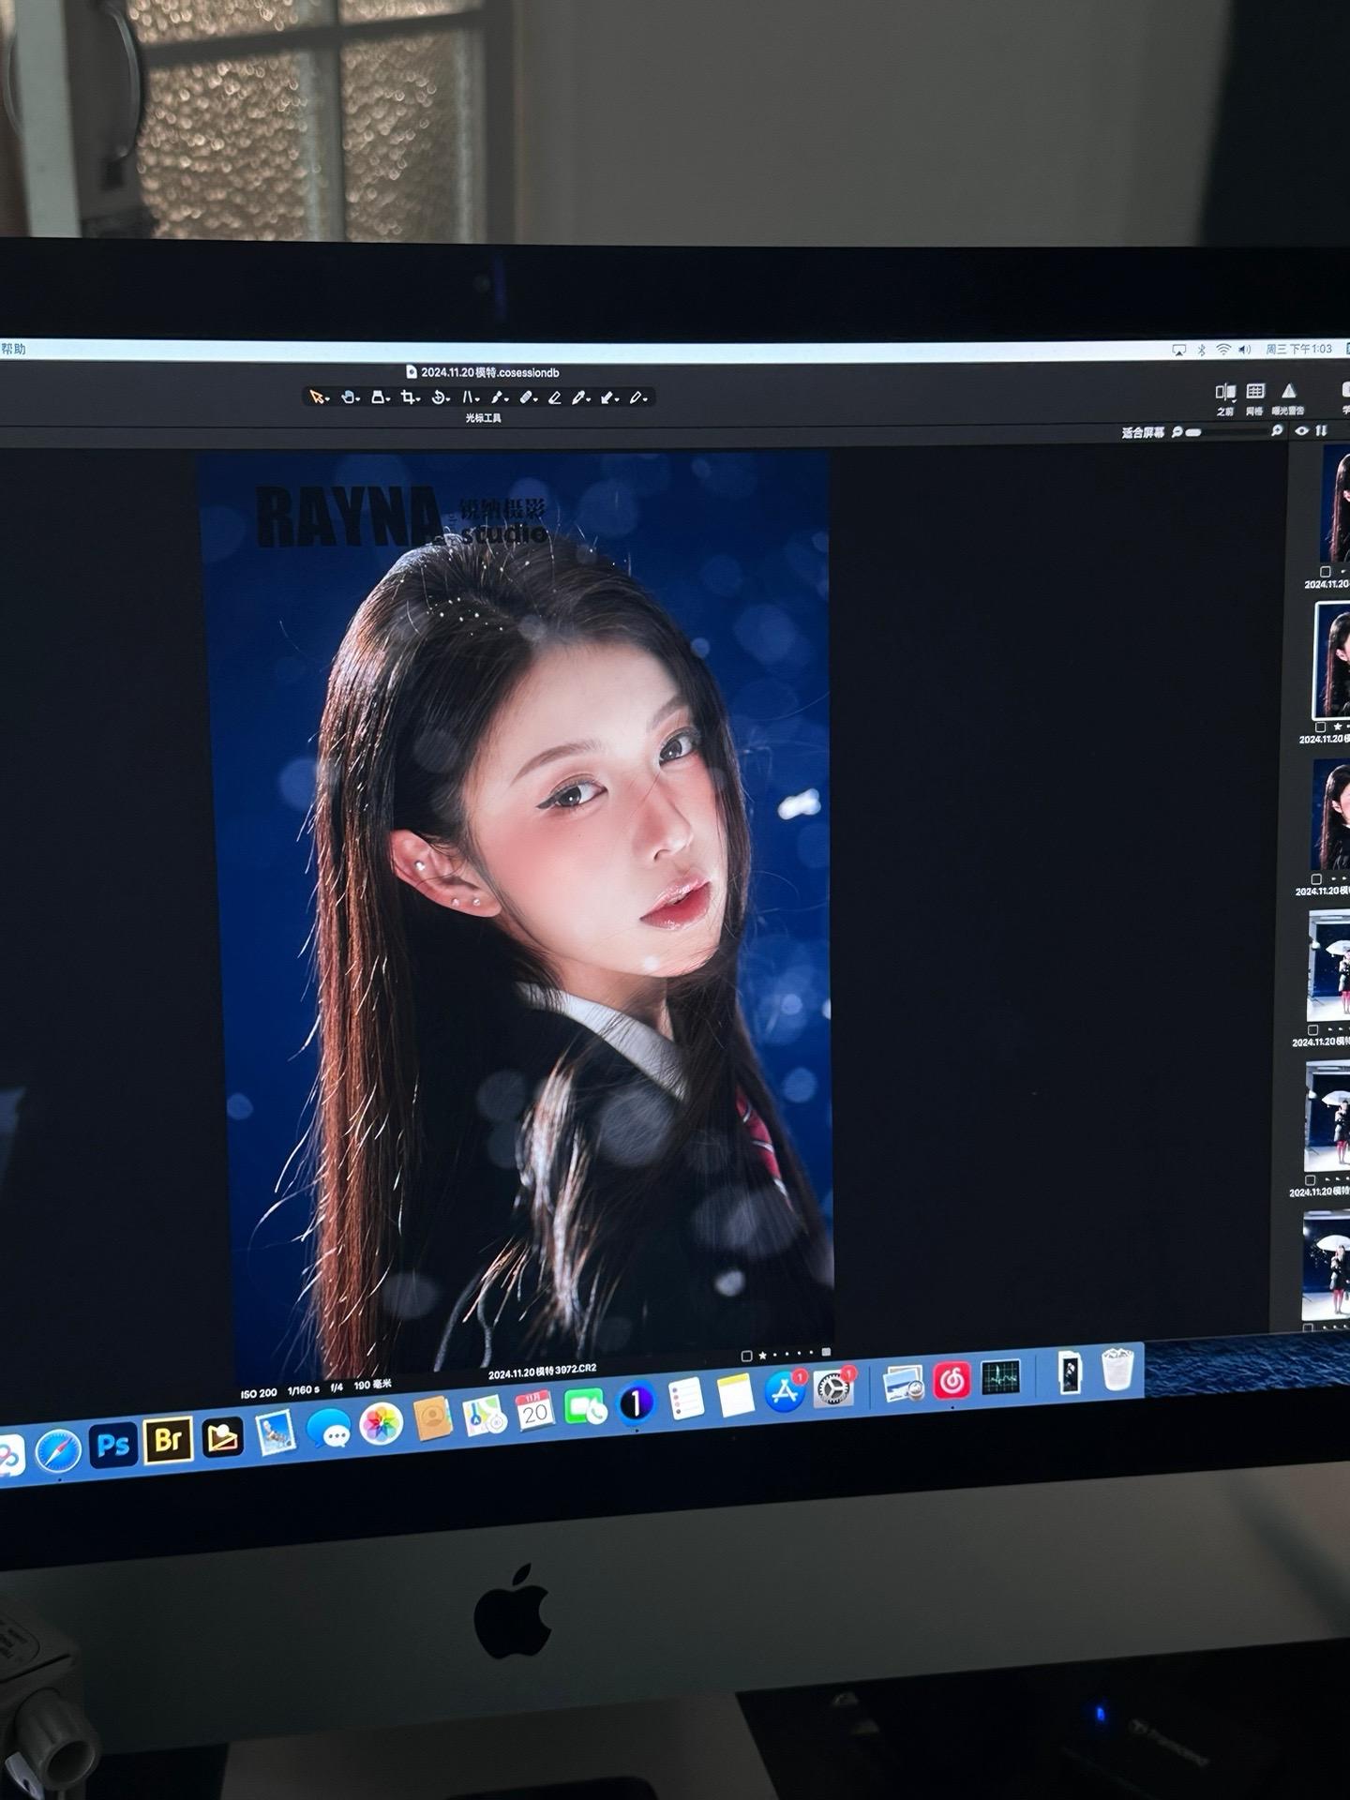Open Activity Monitor from the Dock
Screen dimensions: 1350x1800
1000,1377
